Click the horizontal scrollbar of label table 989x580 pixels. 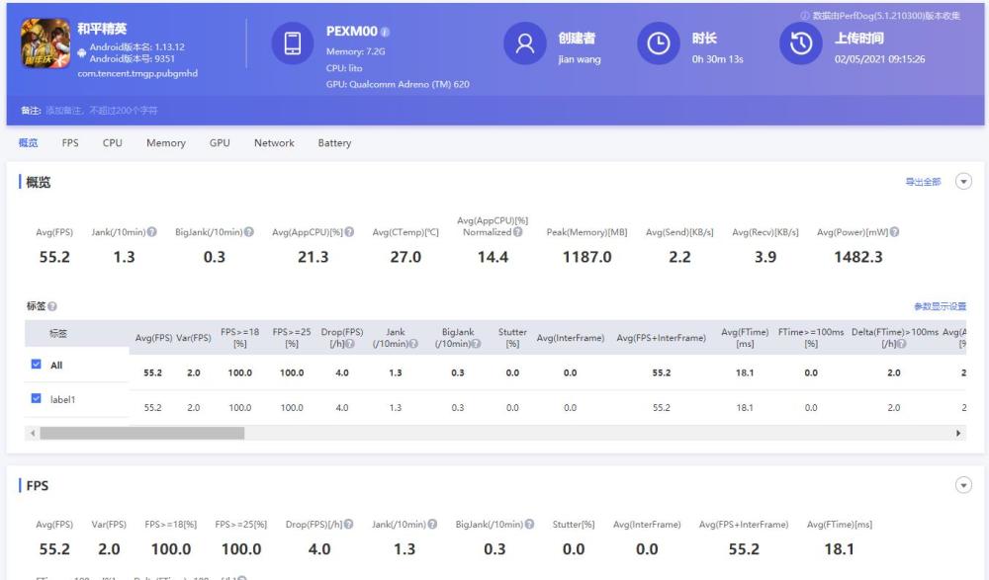pyautogui.click(x=141, y=434)
